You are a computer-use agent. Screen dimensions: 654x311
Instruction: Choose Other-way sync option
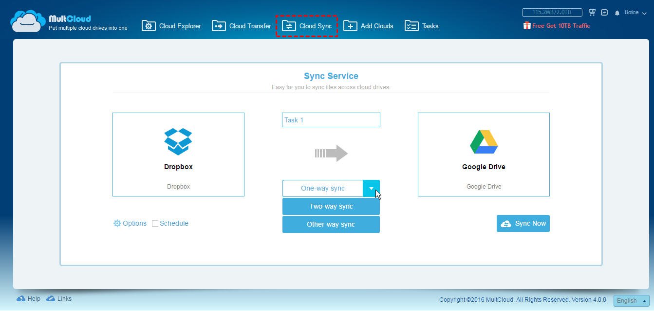[x=331, y=224]
